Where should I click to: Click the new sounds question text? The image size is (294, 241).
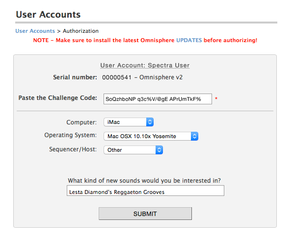[x=144, y=181]
